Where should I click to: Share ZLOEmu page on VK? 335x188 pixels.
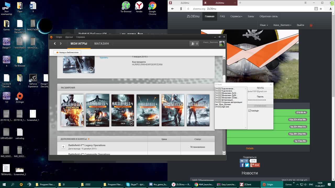pos(244,161)
